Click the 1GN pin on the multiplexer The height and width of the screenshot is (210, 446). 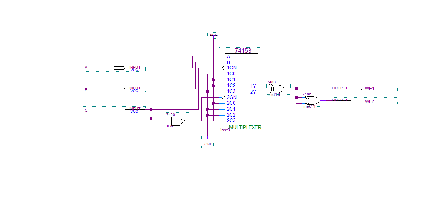point(232,68)
